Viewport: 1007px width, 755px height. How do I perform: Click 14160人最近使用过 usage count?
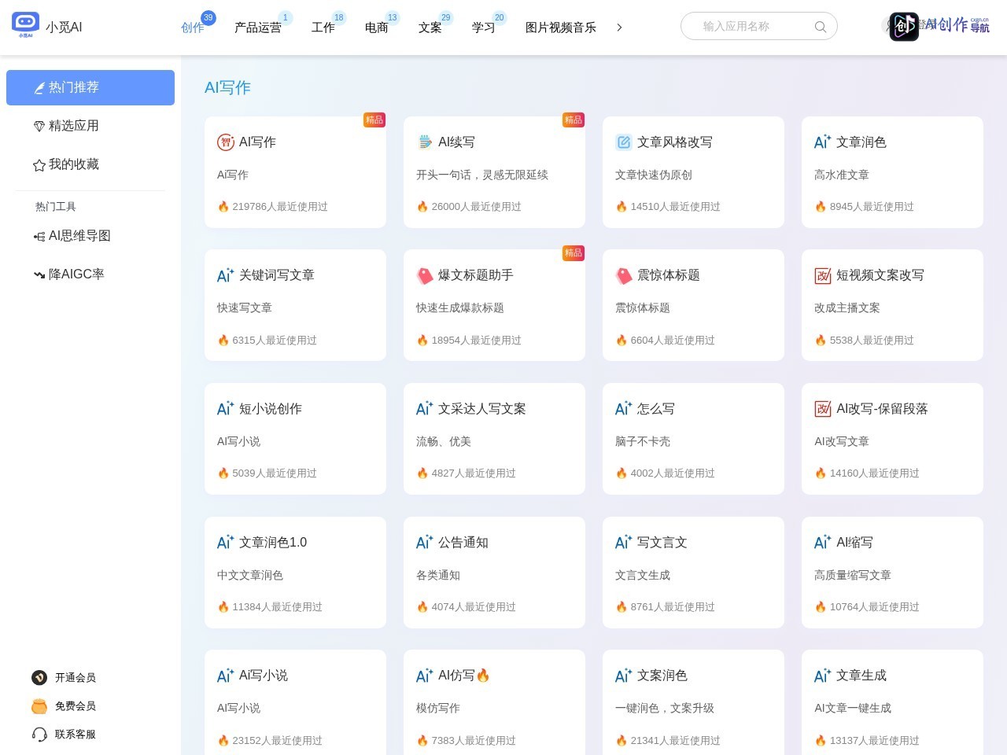tap(875, 473)
